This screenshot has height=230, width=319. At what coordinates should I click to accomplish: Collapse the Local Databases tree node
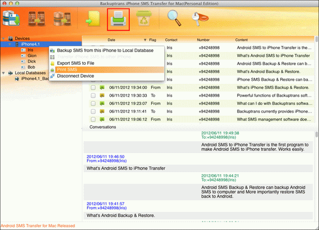click(4, 73)
